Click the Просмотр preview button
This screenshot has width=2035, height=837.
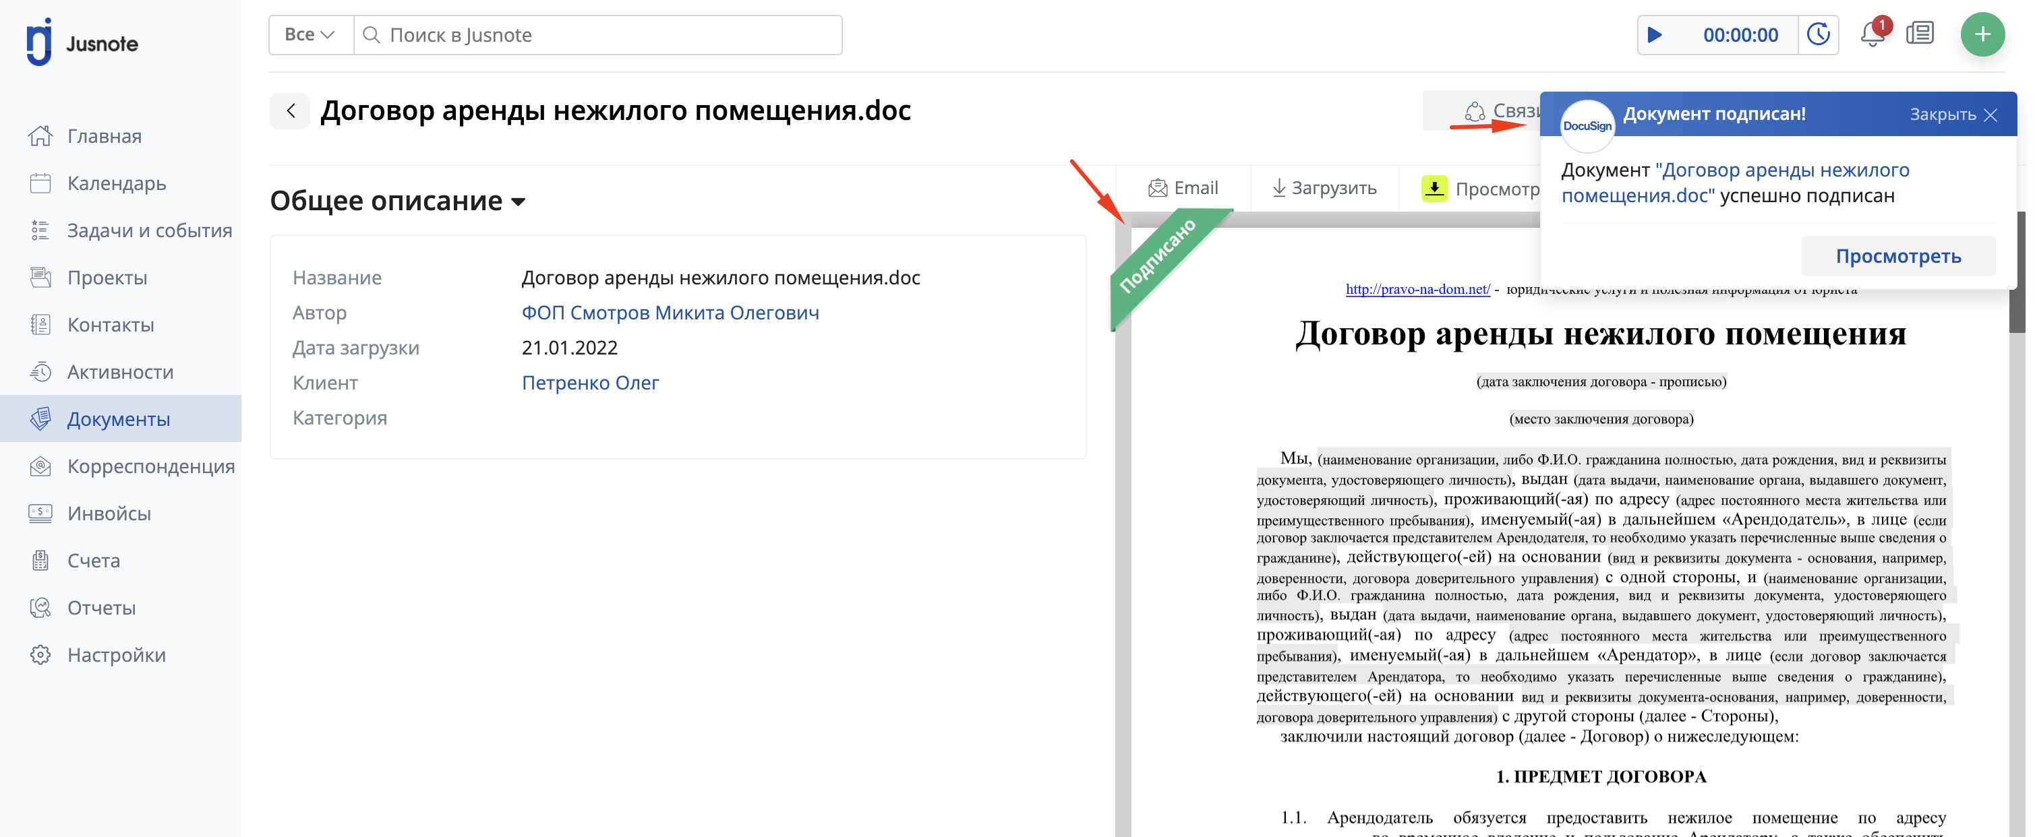1481,189
